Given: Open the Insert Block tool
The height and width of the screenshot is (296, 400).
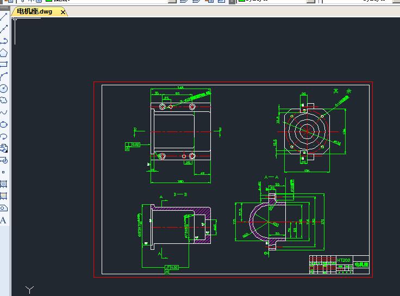Looking at the screenshot, I should coord(4,148).
